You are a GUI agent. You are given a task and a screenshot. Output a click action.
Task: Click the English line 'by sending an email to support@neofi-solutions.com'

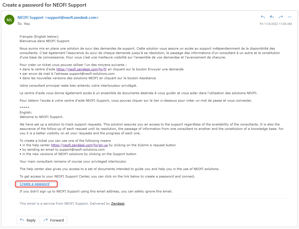coord(62,150)
